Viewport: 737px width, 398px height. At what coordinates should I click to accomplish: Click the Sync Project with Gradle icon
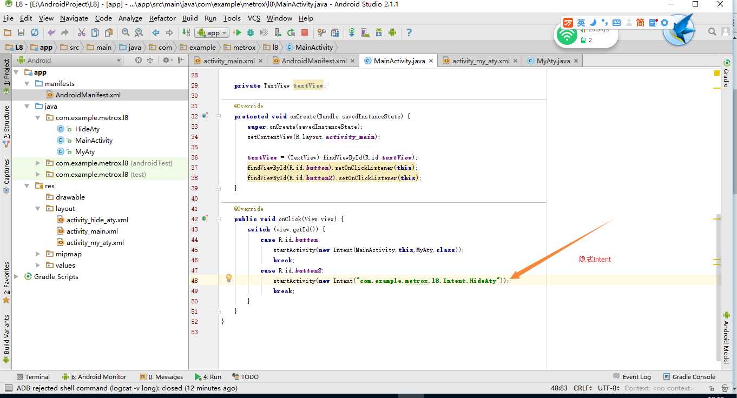(x=352, y=32)
